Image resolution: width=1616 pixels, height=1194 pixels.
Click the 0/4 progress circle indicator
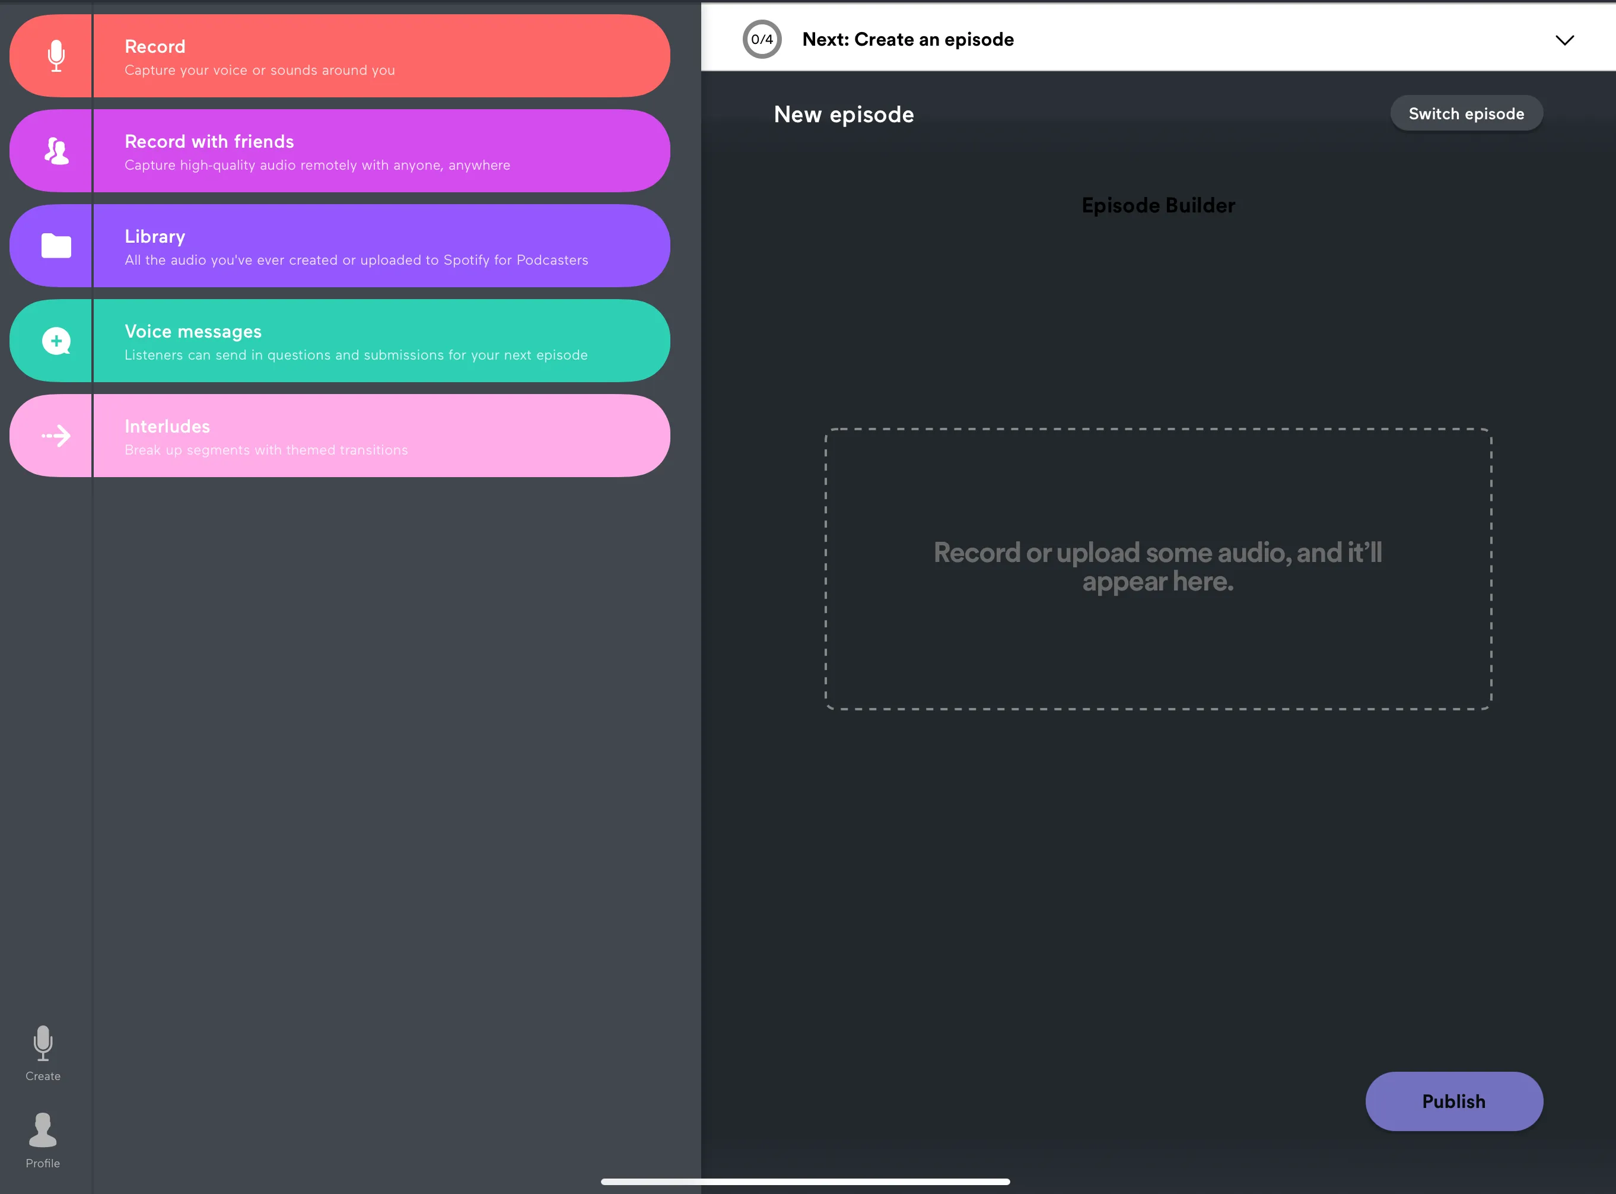(x=761, y=40)
